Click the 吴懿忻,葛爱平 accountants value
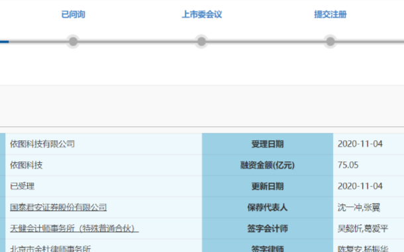 [x=363, y=229]
